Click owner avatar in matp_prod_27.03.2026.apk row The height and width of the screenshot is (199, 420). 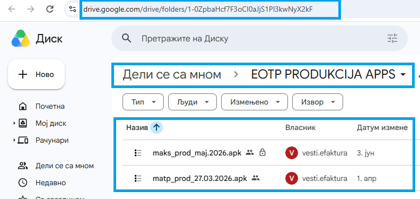pos(292,178)
